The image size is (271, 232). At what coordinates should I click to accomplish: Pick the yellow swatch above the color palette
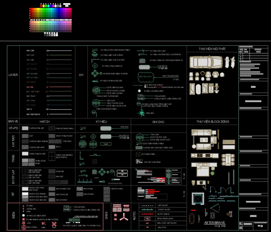tap(44, 6)
